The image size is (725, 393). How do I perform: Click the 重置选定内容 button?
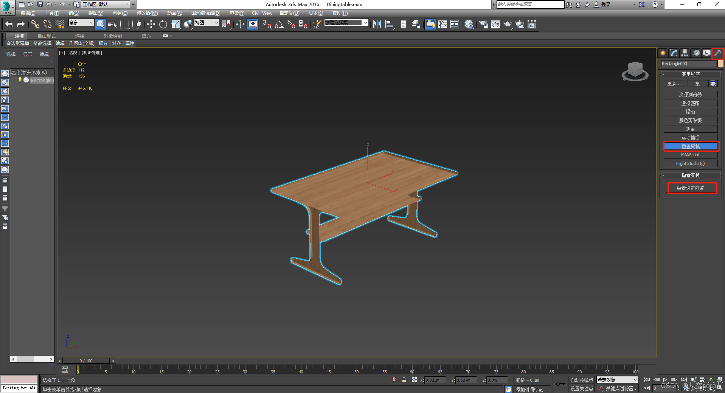[692, 188]
